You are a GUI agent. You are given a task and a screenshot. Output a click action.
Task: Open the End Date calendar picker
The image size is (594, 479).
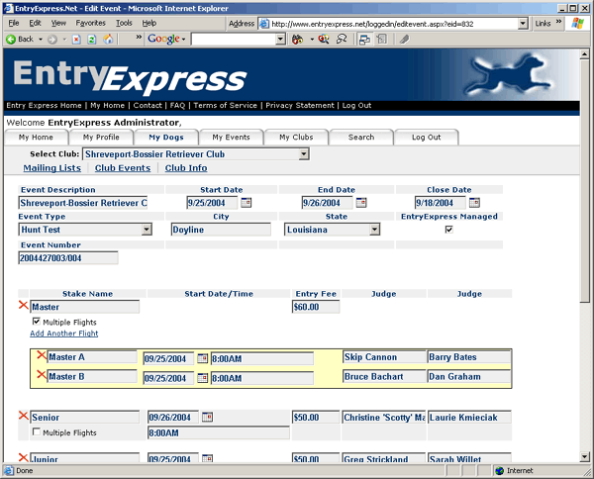point(361,203)
